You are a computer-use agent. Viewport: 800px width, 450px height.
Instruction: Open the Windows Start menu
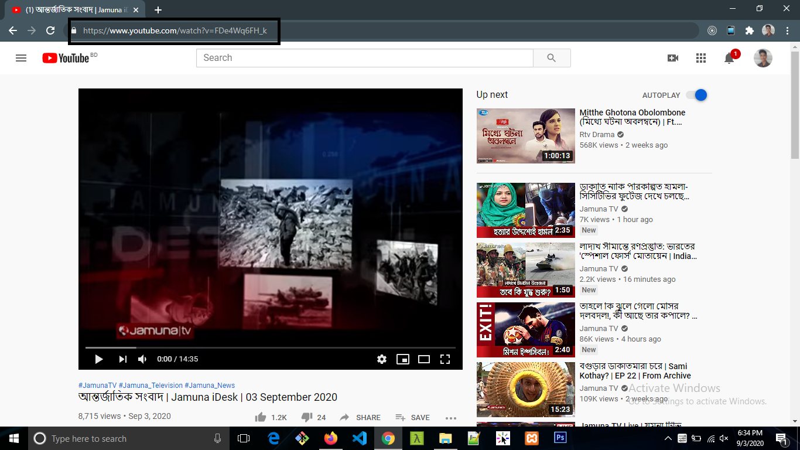pos(14,438)
